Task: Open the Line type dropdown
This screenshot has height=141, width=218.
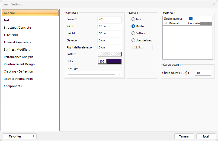Action: click(94, 74)
